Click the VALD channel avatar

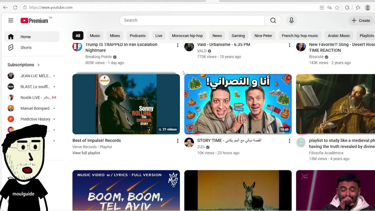click(x=189, y=47)
